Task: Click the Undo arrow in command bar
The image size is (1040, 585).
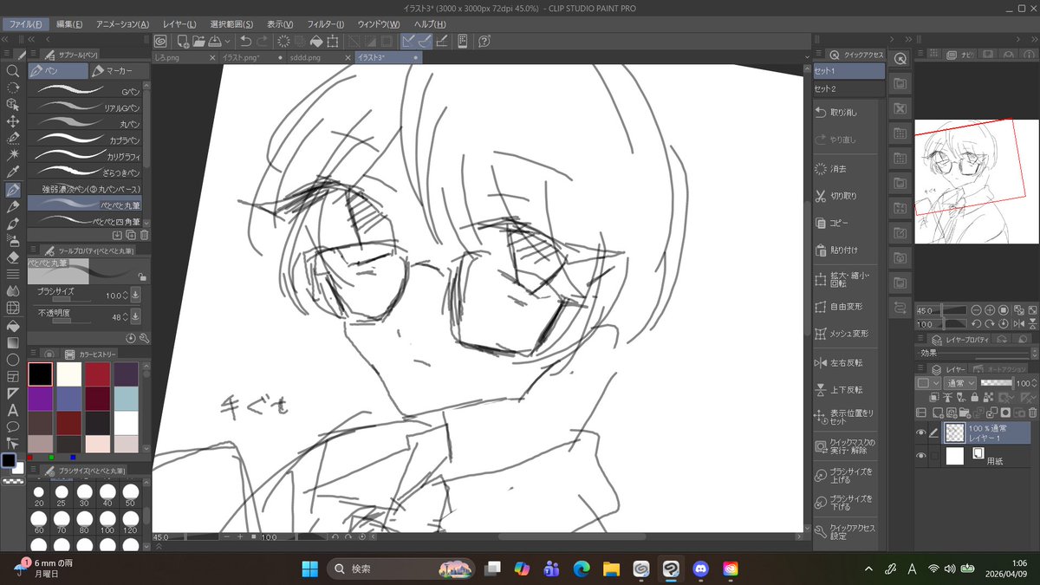Action: click(245, 41)
